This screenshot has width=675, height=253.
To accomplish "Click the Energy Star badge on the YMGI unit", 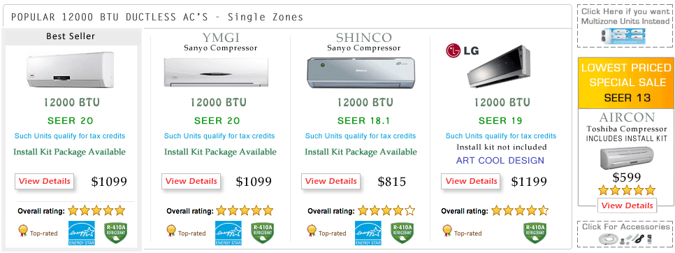I will pos(228,233).
